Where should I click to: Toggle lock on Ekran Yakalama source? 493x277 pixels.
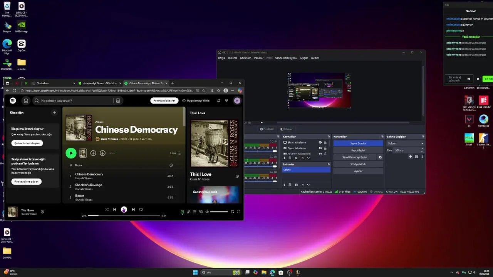(x=325, y=142)
